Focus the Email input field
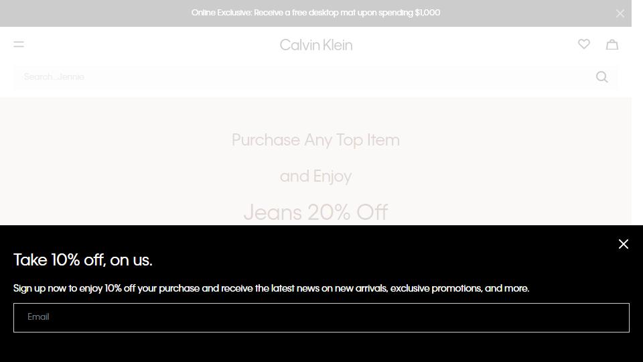The width and height of the screenshot is (643, 362). pos(321,318)
